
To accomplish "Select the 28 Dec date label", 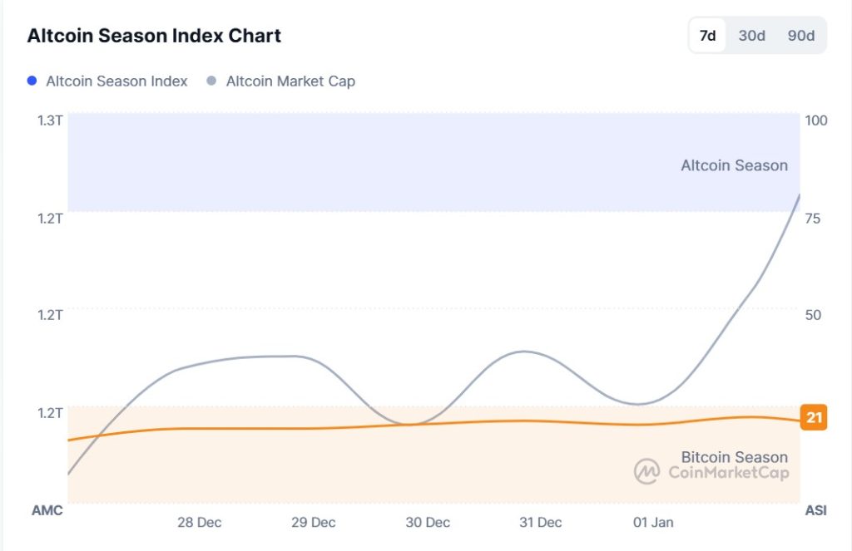I will (x=200, y=523).
